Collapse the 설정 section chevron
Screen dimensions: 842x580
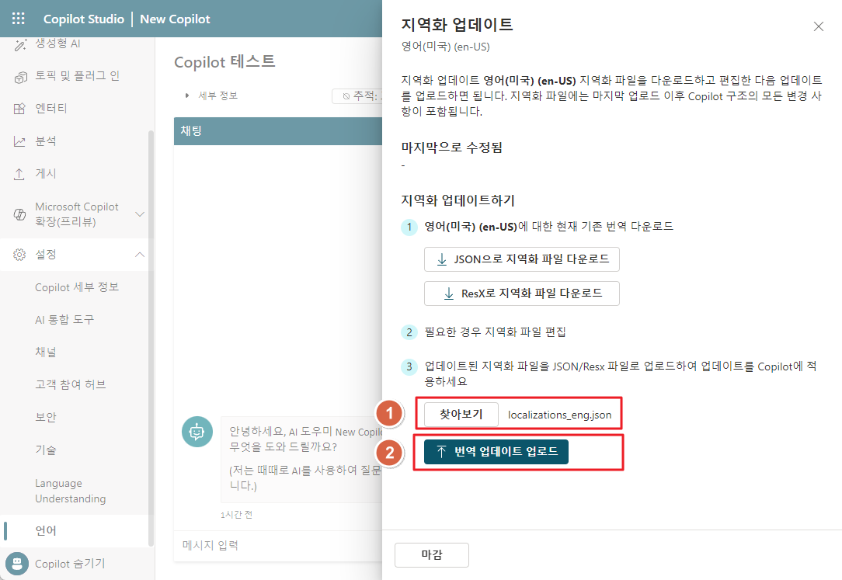140,255
